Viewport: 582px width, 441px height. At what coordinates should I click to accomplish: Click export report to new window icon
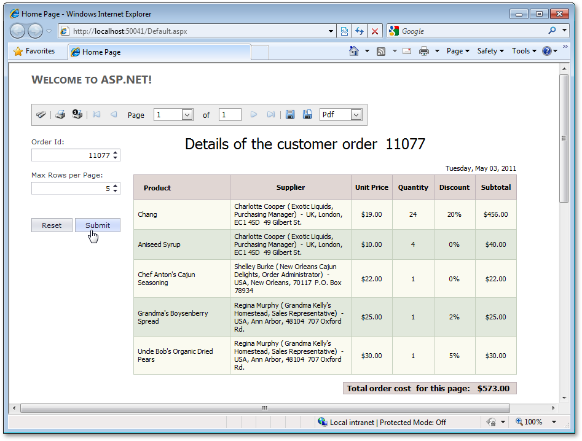click(x=308, y=115)
